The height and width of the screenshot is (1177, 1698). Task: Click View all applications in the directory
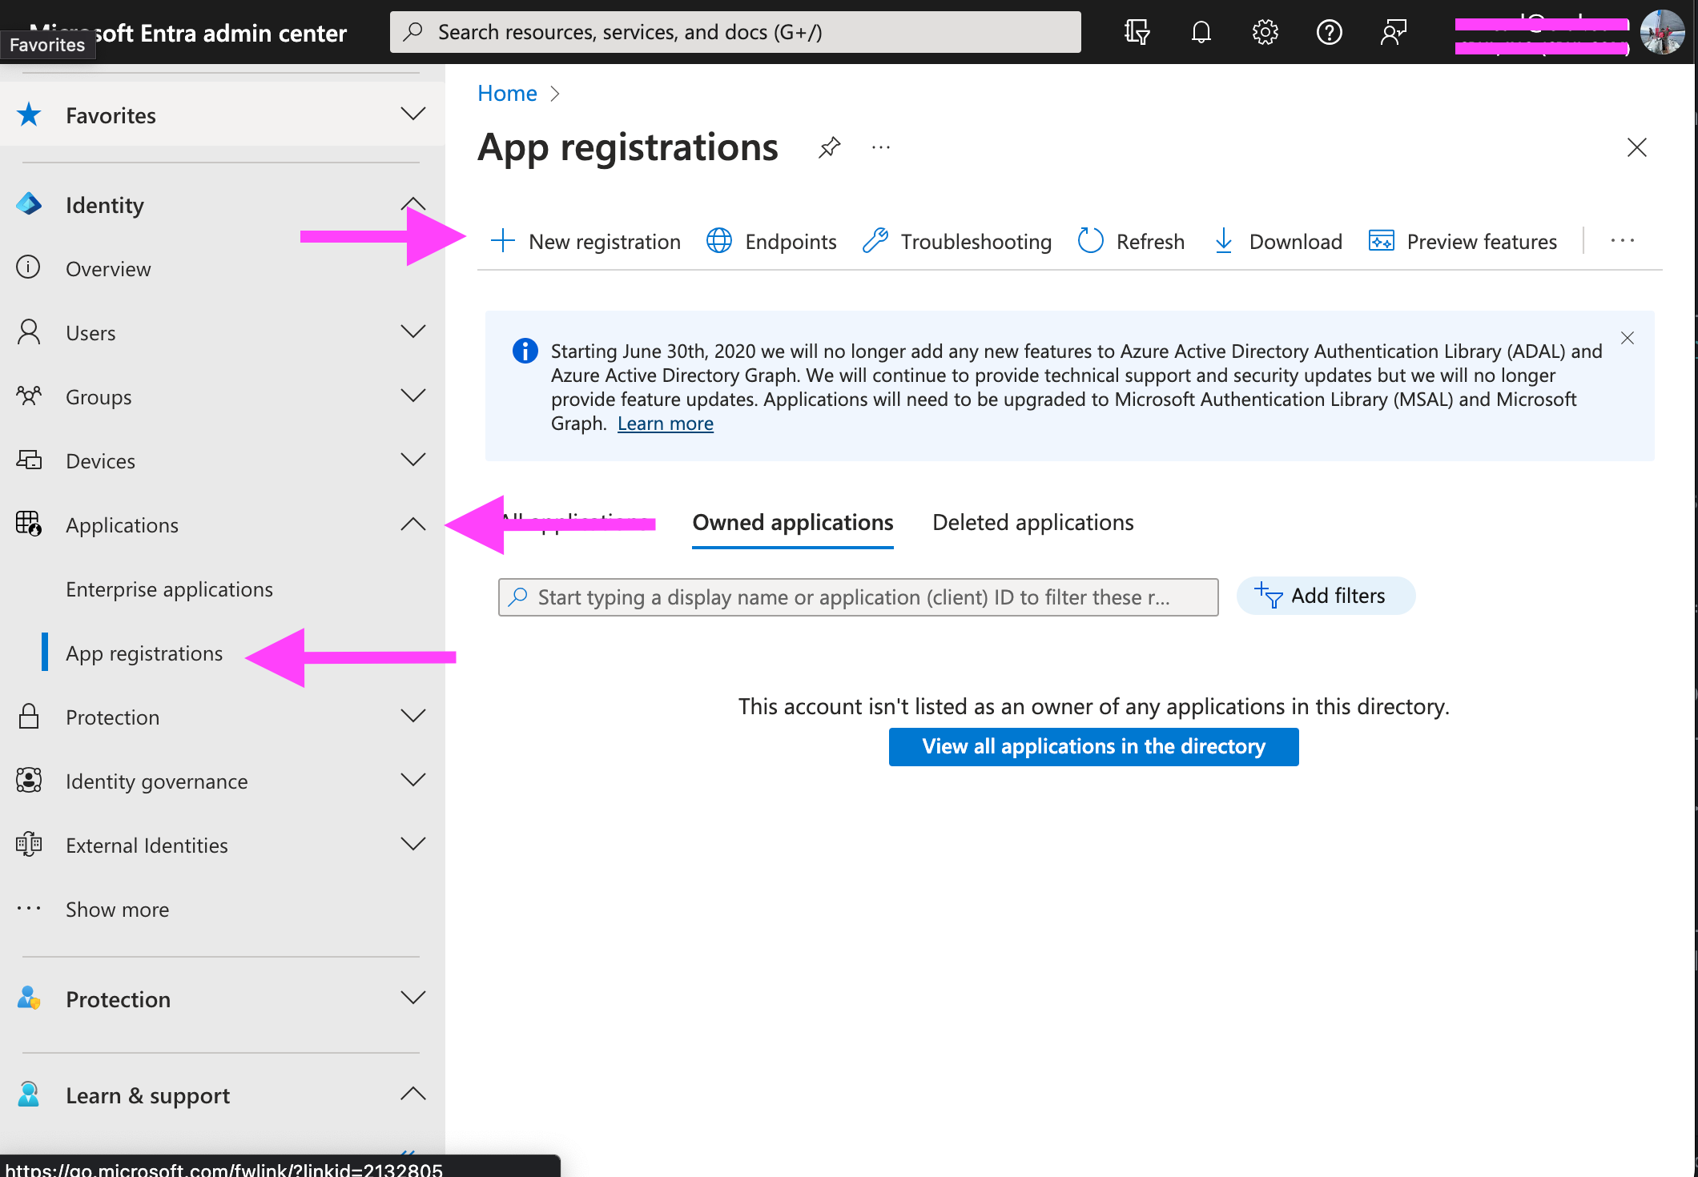(1093, 746)
